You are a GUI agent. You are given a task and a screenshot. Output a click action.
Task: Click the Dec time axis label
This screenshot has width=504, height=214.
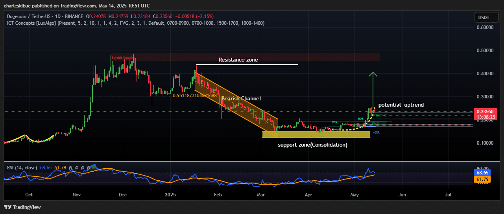[122, 194]
